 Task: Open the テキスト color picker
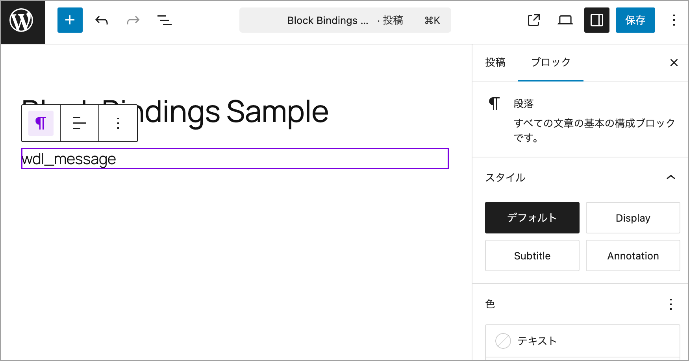(583, 341)
